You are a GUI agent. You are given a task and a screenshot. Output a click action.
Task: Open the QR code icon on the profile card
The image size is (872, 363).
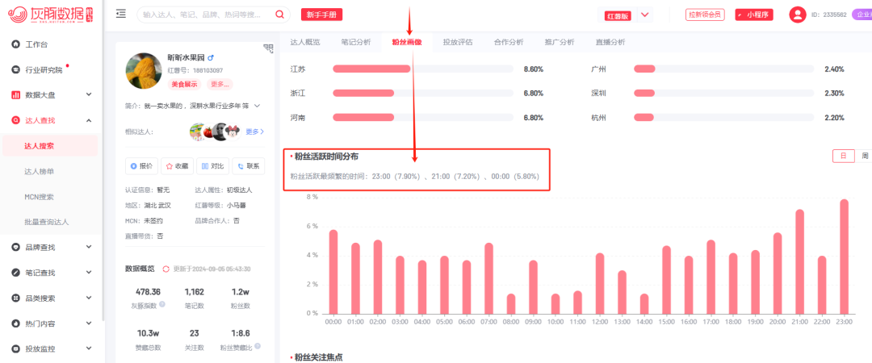coord(269,49)
